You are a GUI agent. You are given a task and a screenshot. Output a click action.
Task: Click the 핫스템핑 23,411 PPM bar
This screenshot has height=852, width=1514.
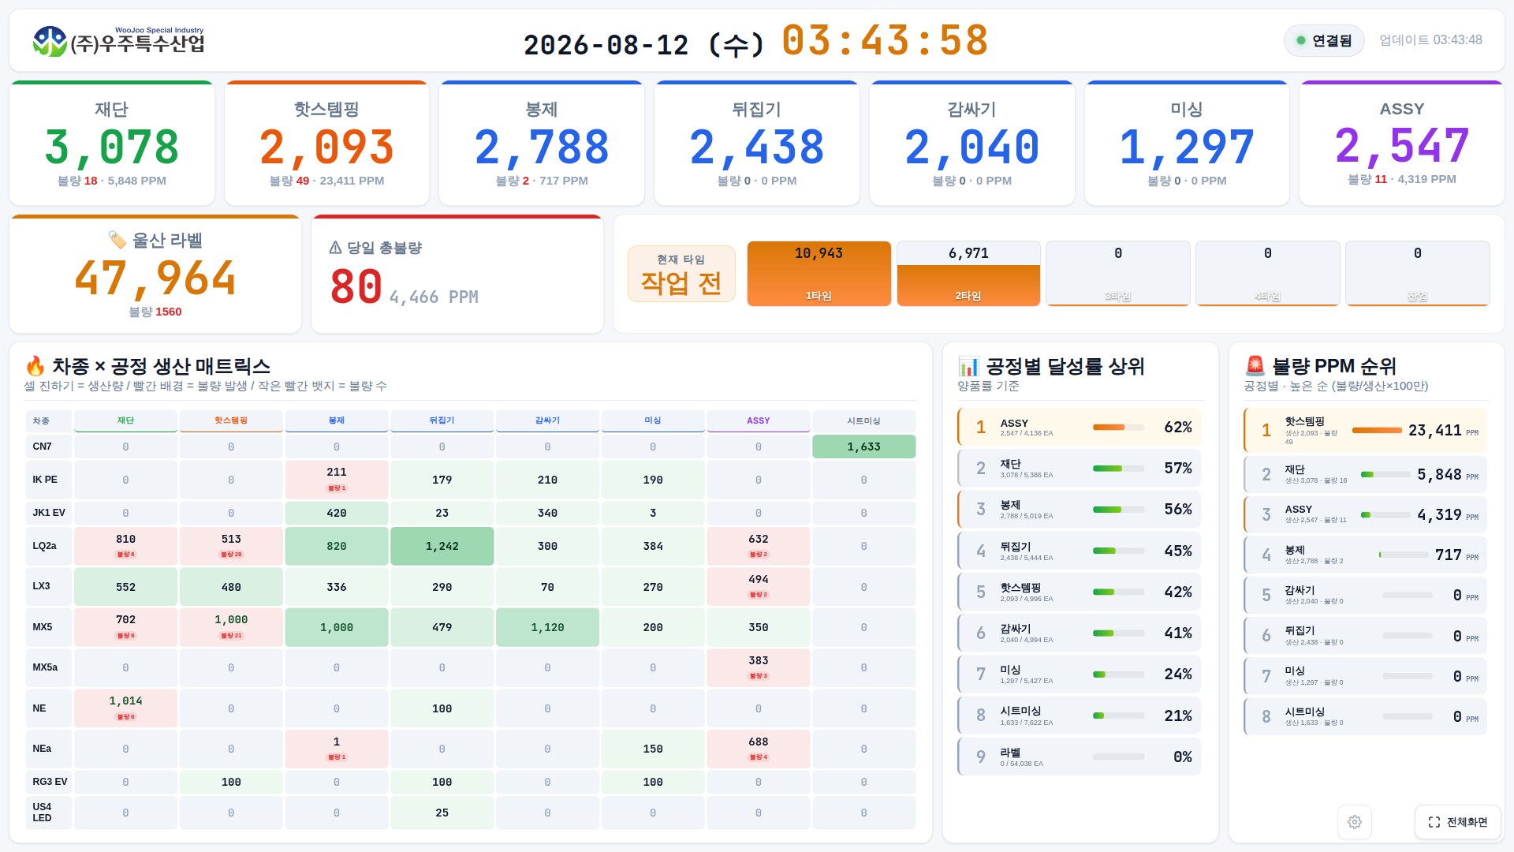click(1377, 430)
